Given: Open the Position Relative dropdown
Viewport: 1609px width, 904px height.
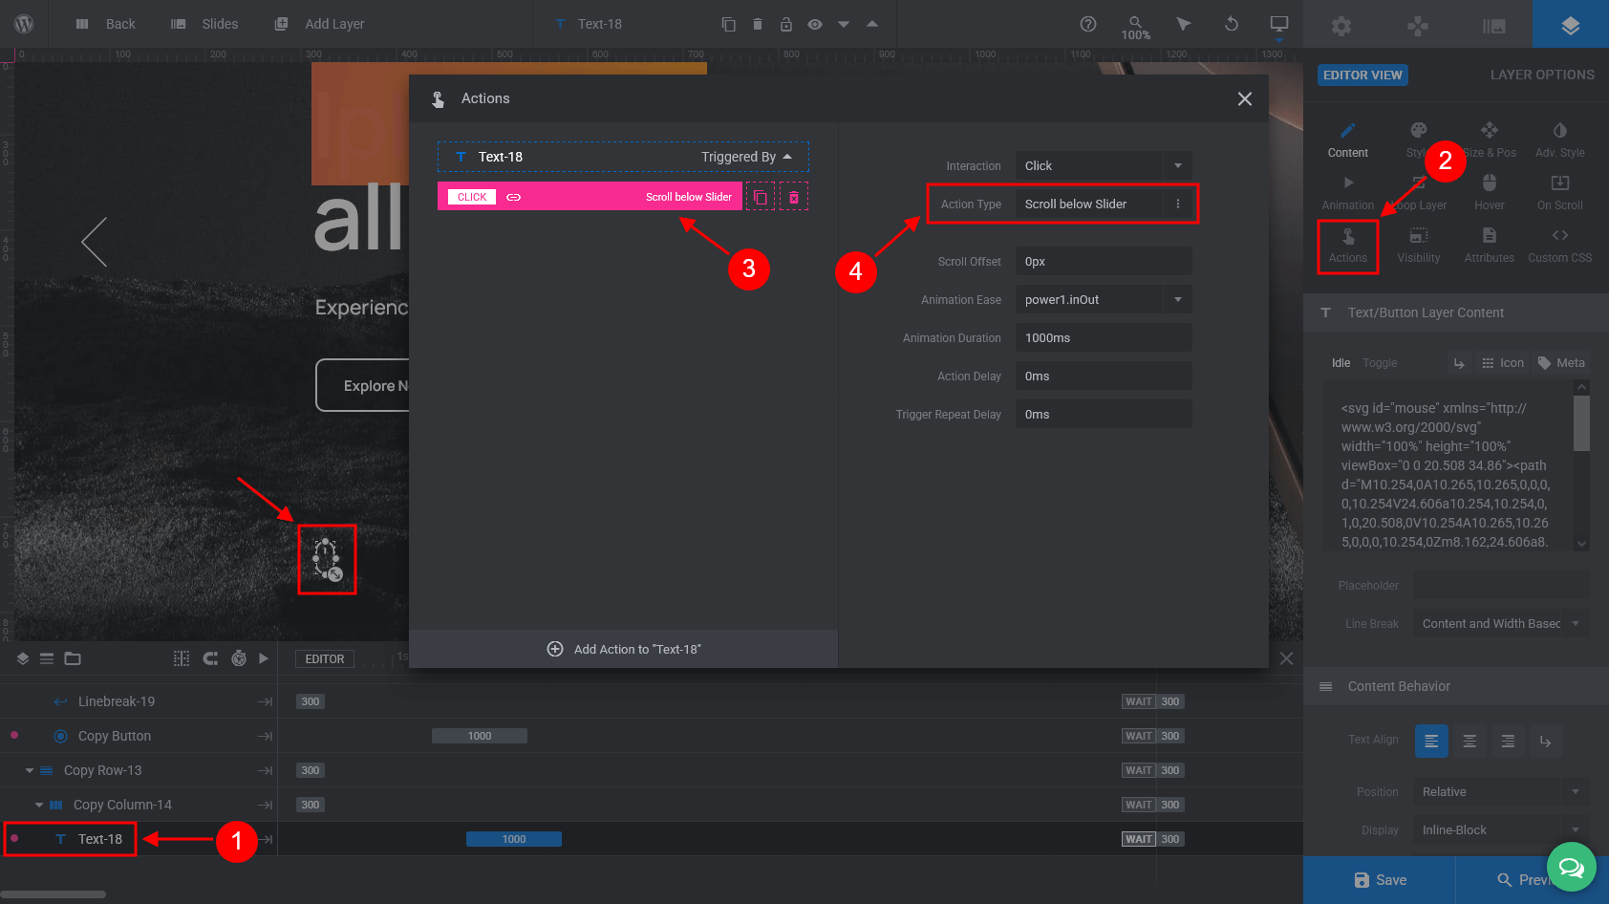Looking at the screenshot, I should (x=1501, y=791).
